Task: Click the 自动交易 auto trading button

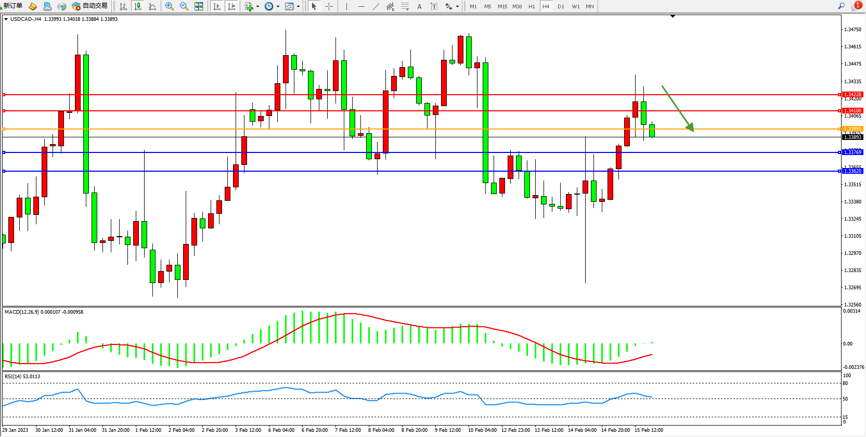Action: coord(90,6)
